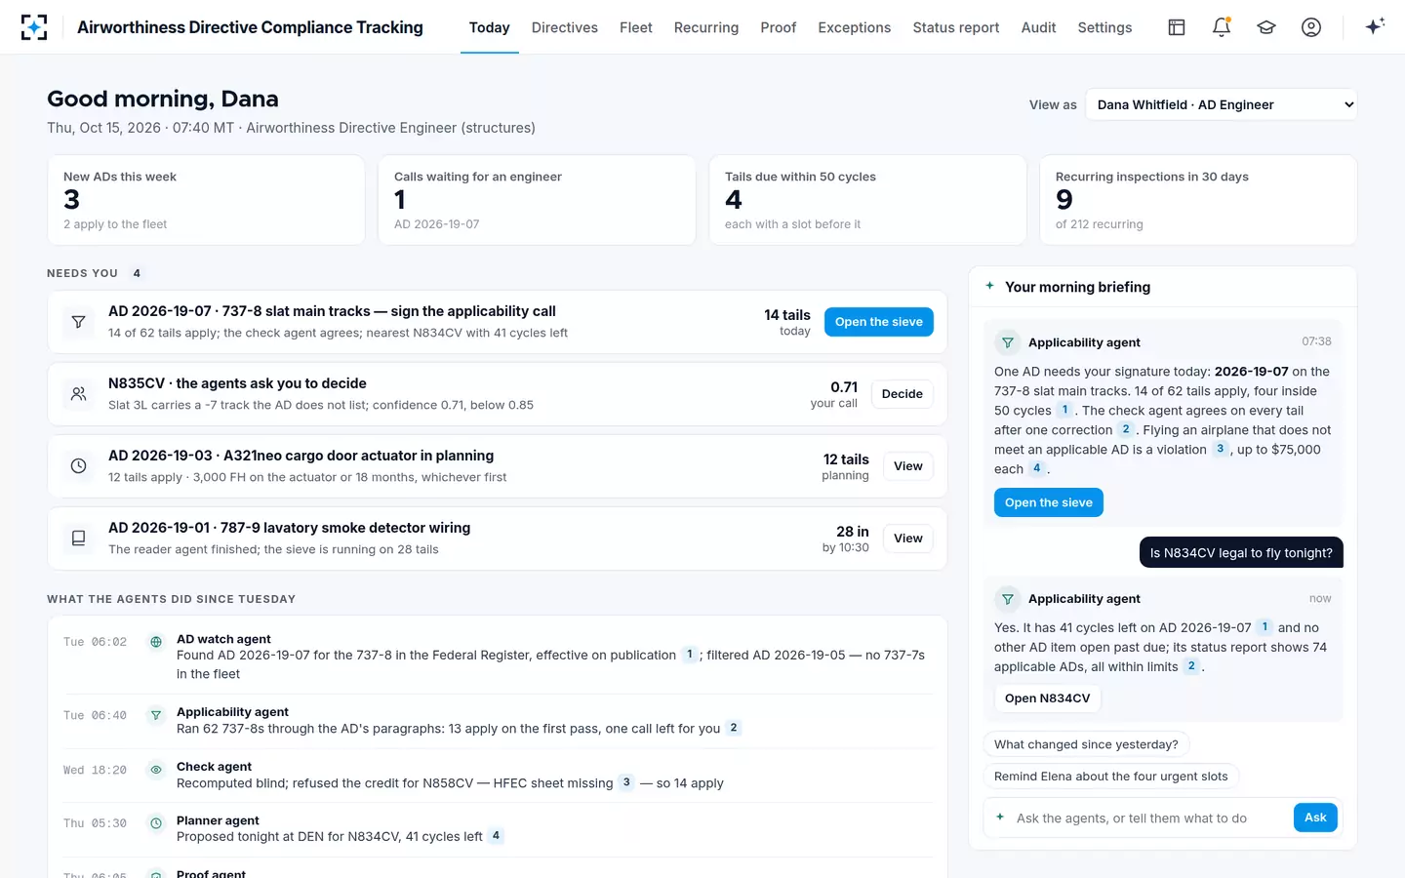Screen dimensions: 1405x878
Task: Click funnel icon on AD 2026-19-07 row
Action: [x=79, y=322]
